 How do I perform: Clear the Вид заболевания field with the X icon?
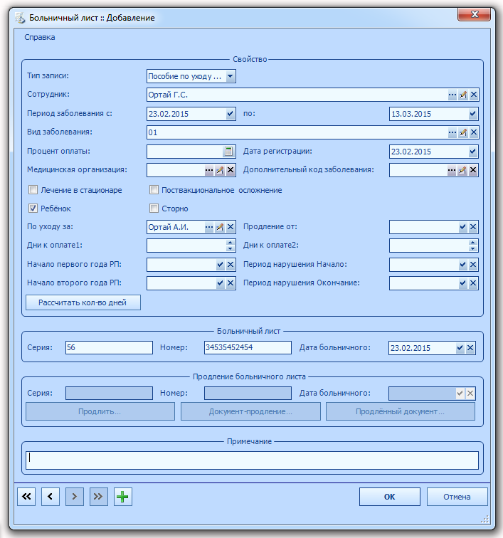[474, 132]
